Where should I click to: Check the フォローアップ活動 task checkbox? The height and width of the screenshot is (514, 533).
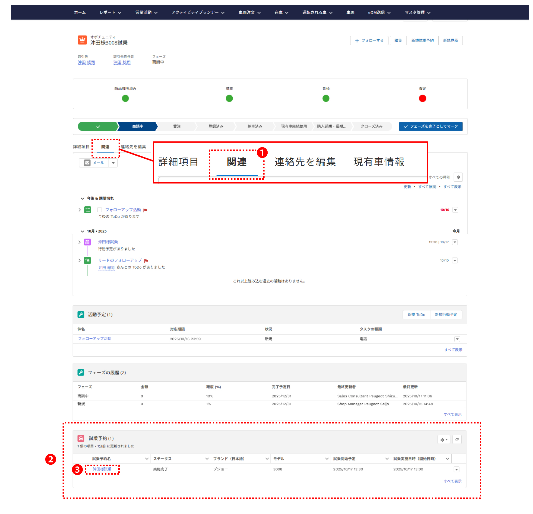[100, 210]
